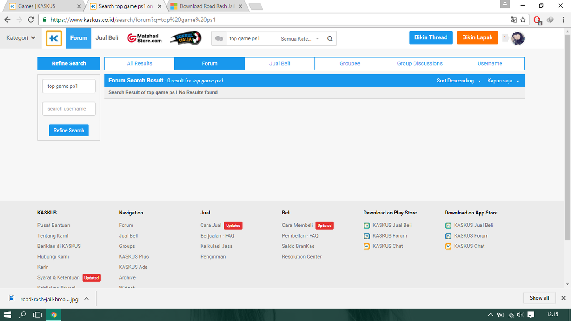Click the KASKUS Forum App Store icon
The image size is (571, 321).
coord(448,236)
